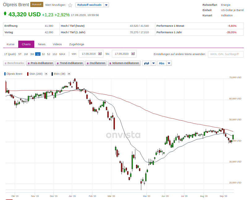Open calendar picker for 'von' date
Viewport: 249px width, 200px height.
click(100, 54)
